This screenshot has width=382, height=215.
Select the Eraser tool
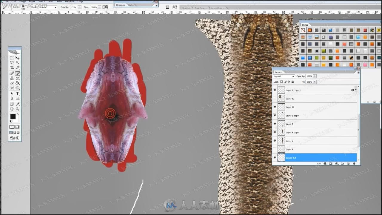12,83
